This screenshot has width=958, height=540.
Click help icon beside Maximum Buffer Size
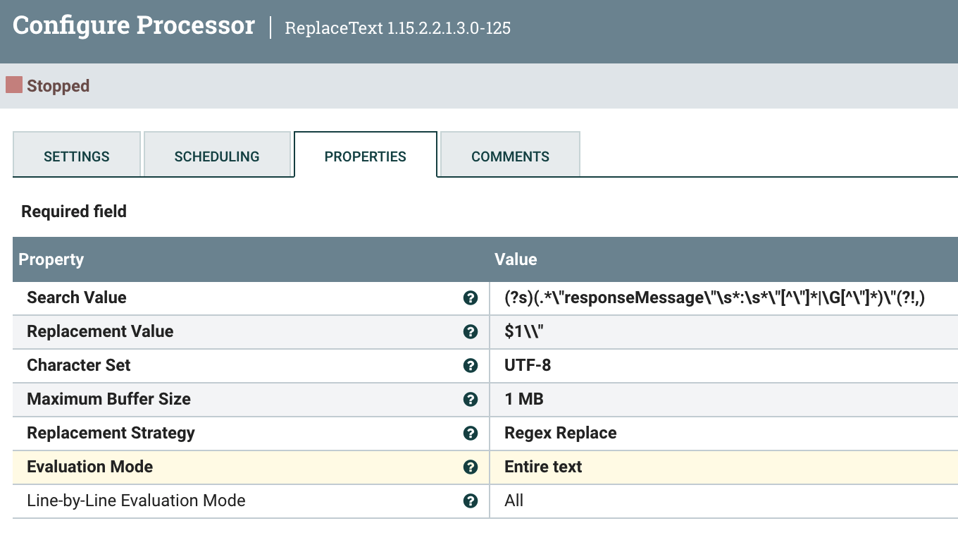click(471, 400)
